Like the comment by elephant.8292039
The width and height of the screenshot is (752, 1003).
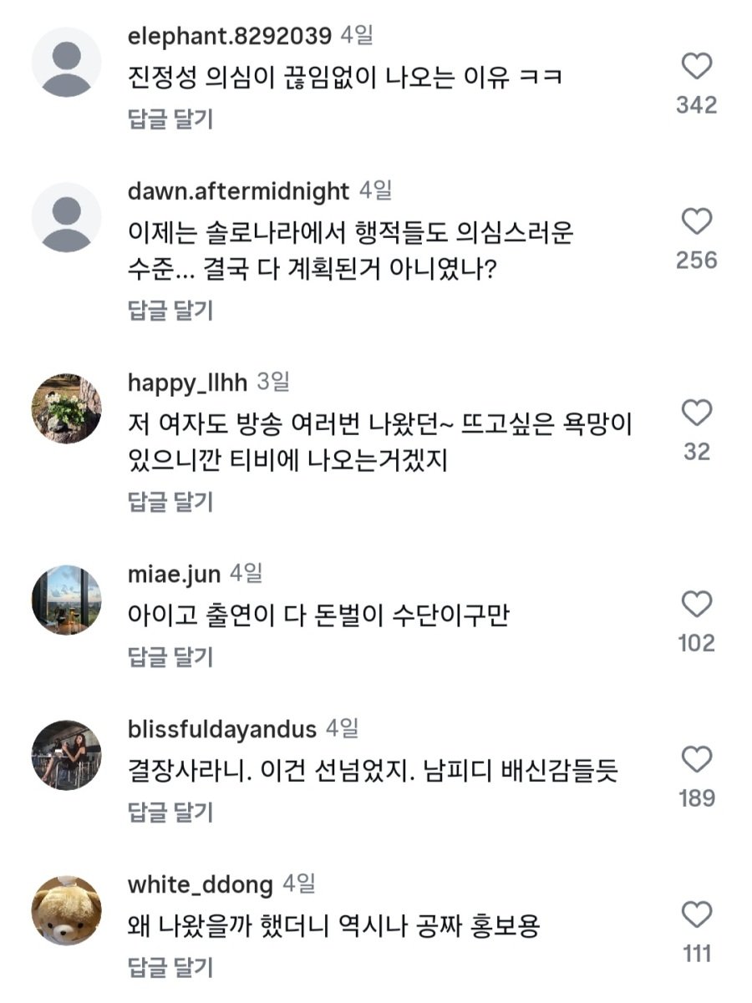(x=697, y=66)
